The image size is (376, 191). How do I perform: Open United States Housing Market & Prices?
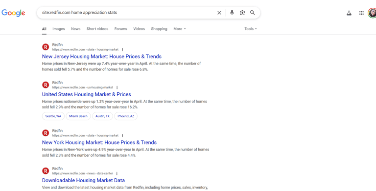coord(86,94)
